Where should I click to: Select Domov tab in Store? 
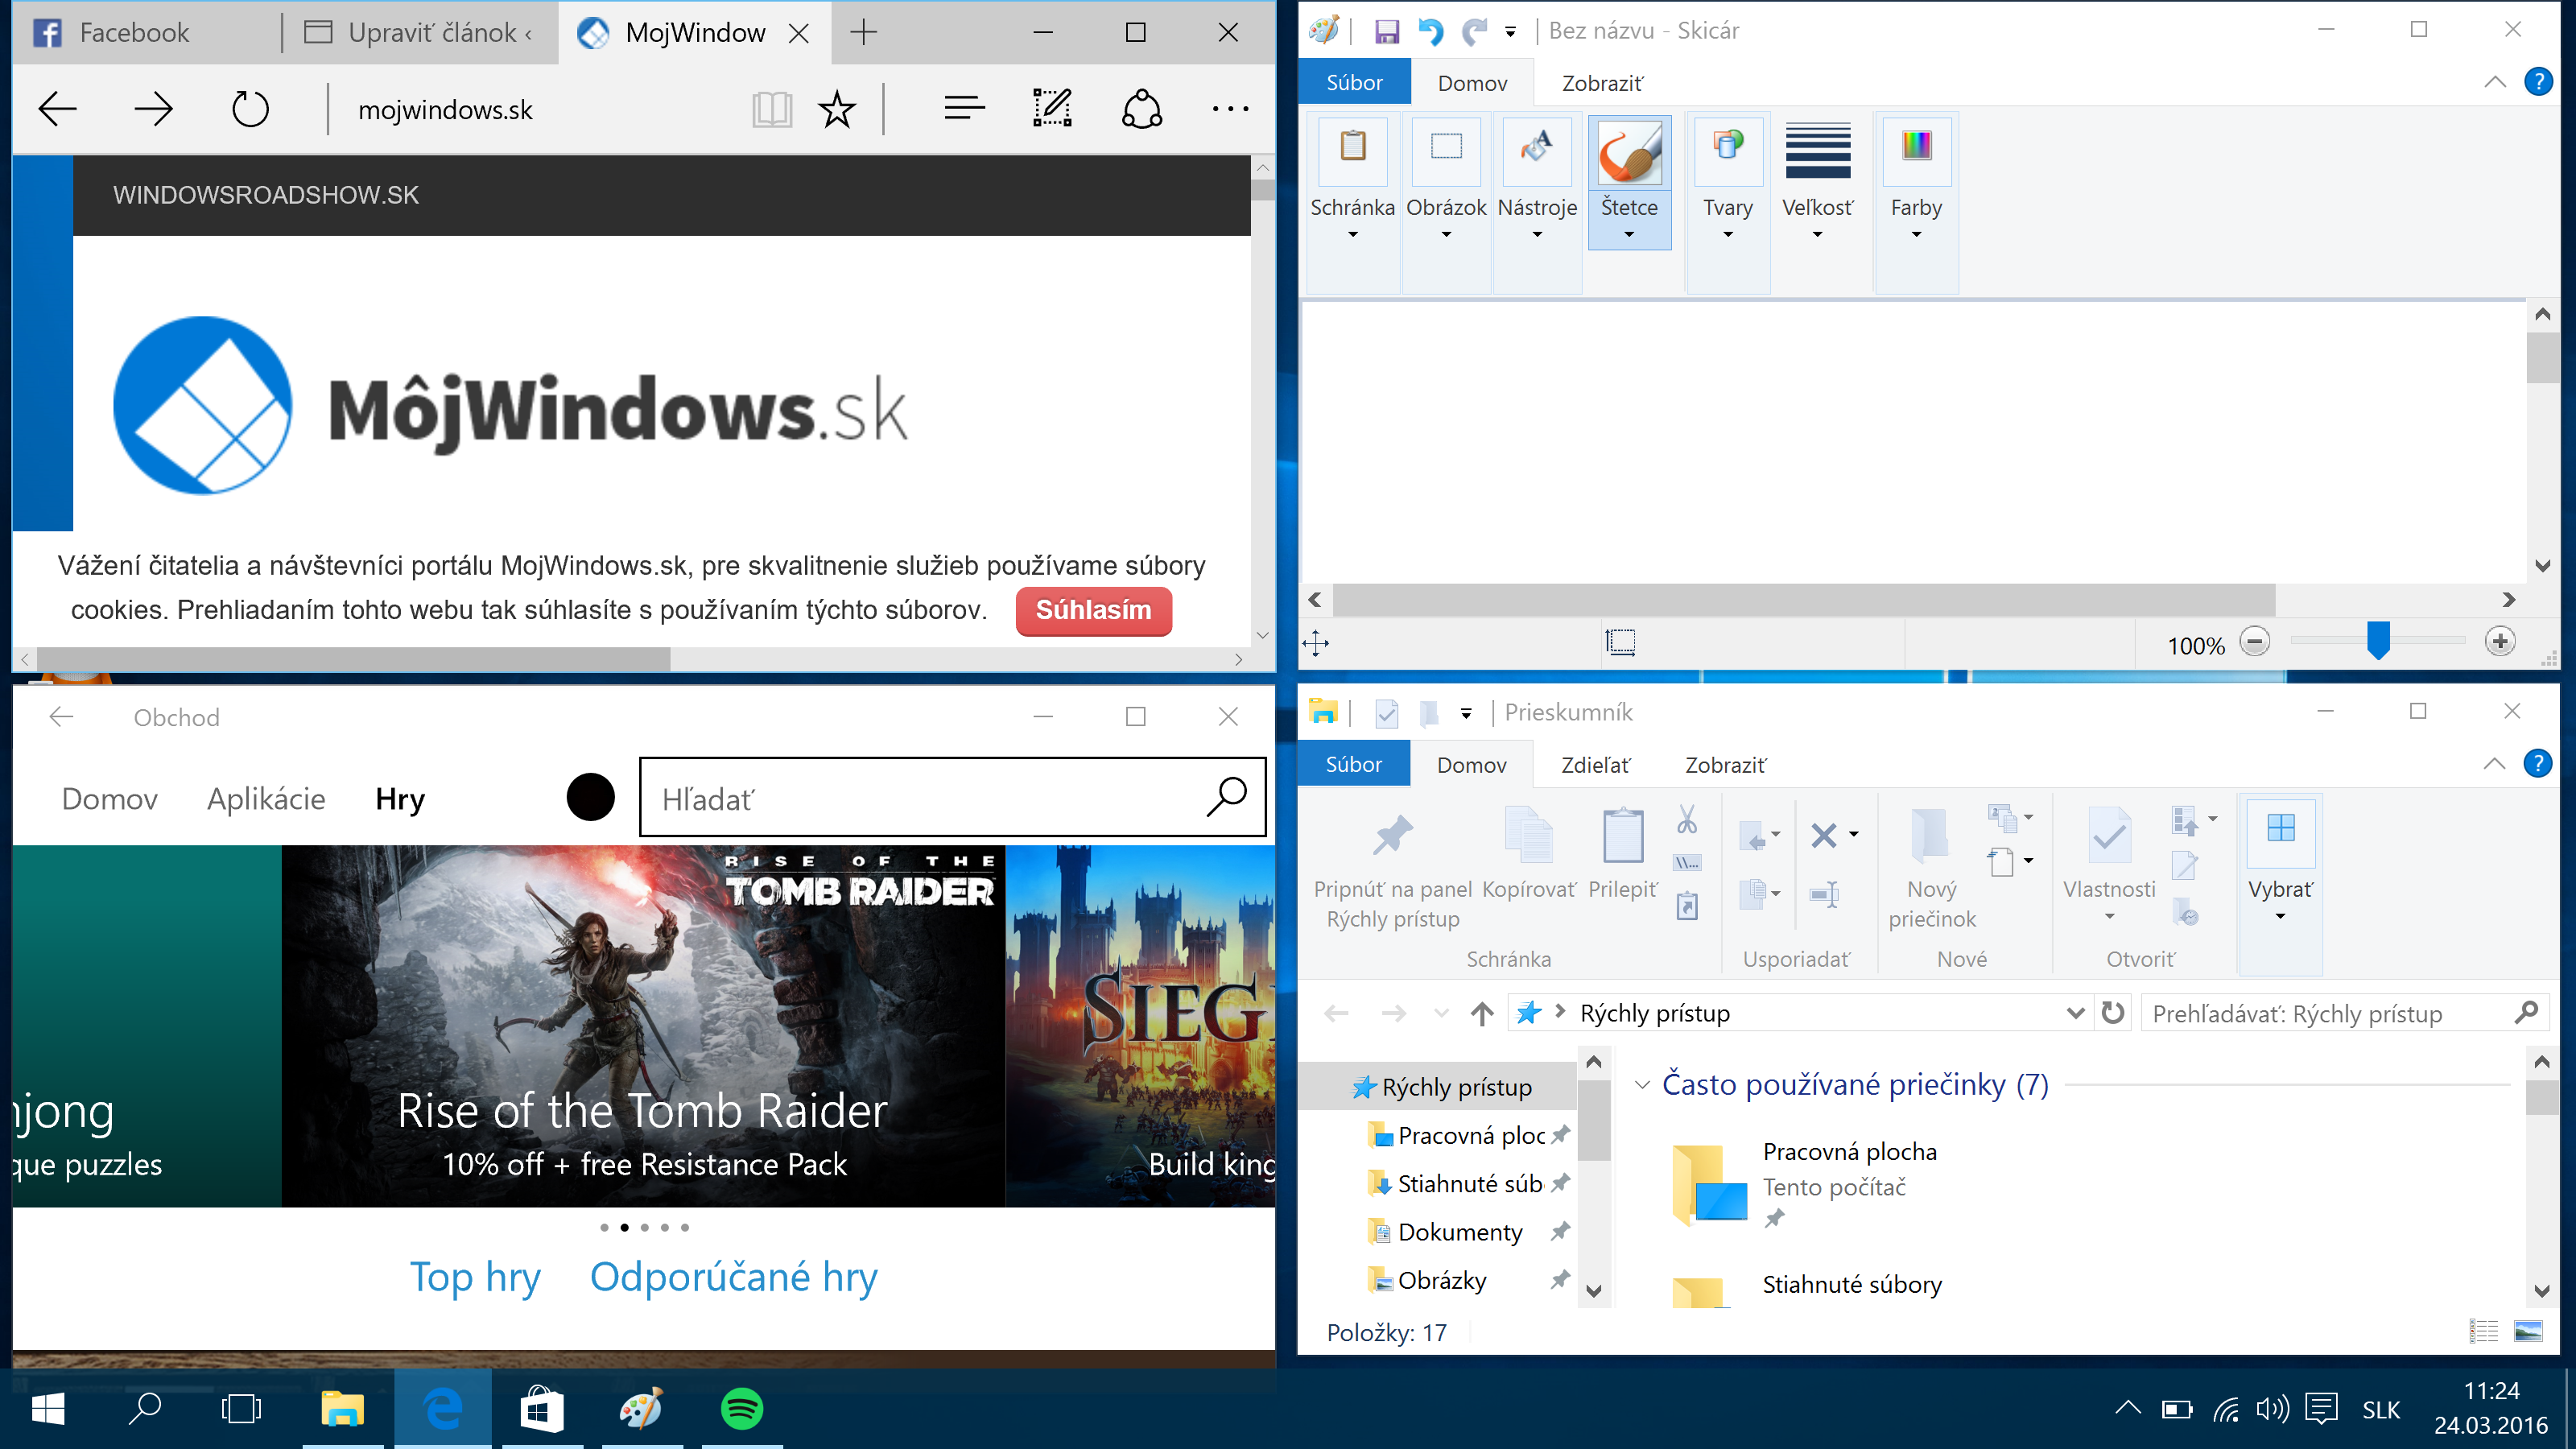[x=110, y=799]
